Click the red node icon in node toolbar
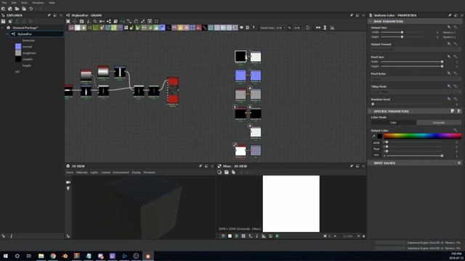 click(x=198, y=28)
